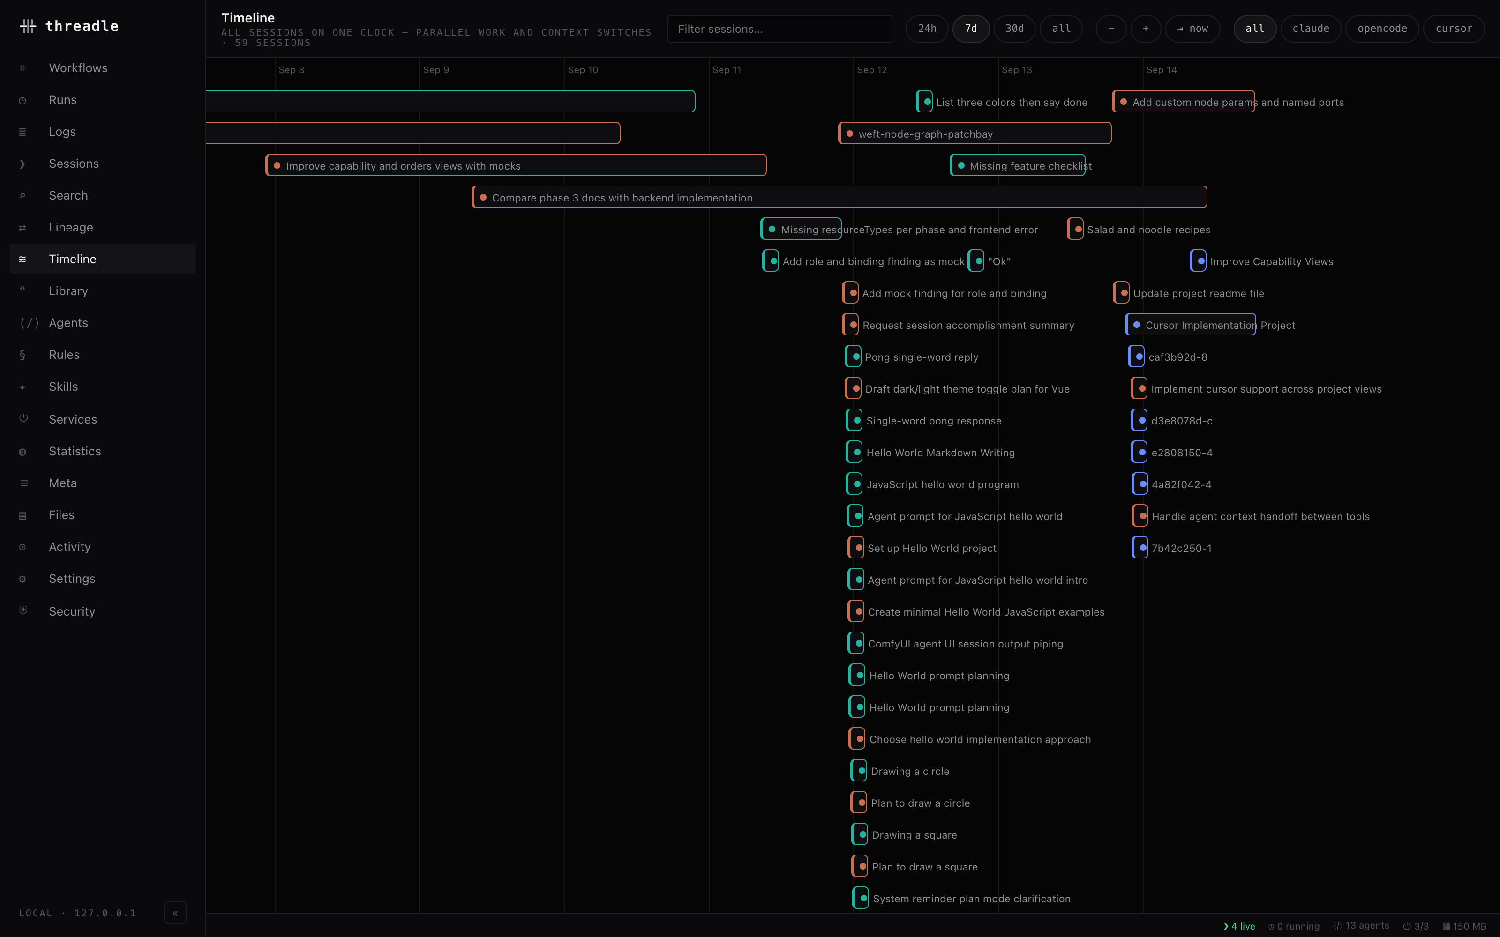The height and width of the screenshot is (937, 1500).
Task: Click the Meta lines icon
Action: tap(23, 483)
